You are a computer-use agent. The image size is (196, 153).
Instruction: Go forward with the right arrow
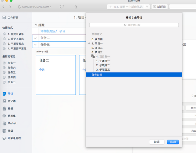10,7
